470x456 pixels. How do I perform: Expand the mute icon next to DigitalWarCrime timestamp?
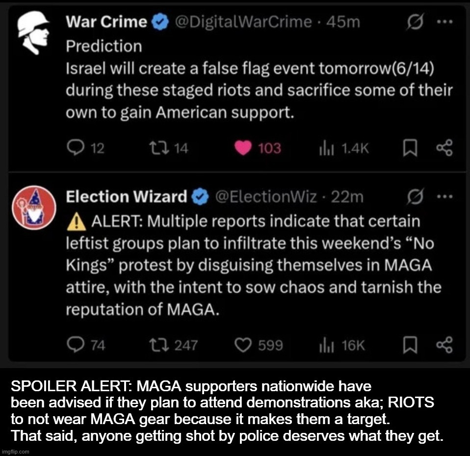tap(415, 21)
